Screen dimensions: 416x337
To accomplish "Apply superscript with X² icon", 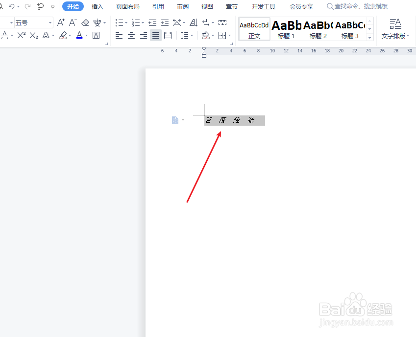I will coord(22,35).
